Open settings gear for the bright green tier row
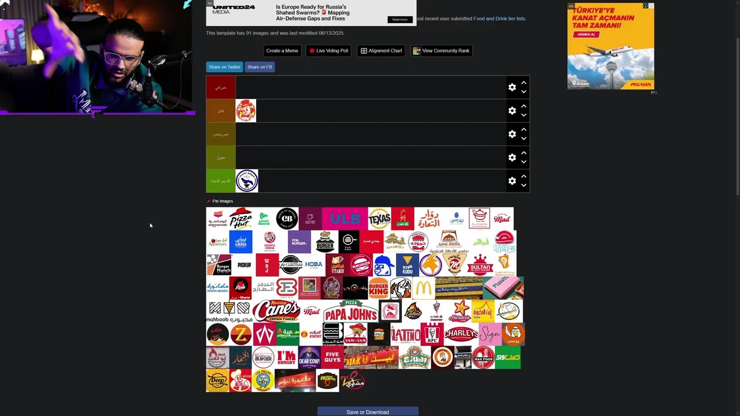 point(512,181)
